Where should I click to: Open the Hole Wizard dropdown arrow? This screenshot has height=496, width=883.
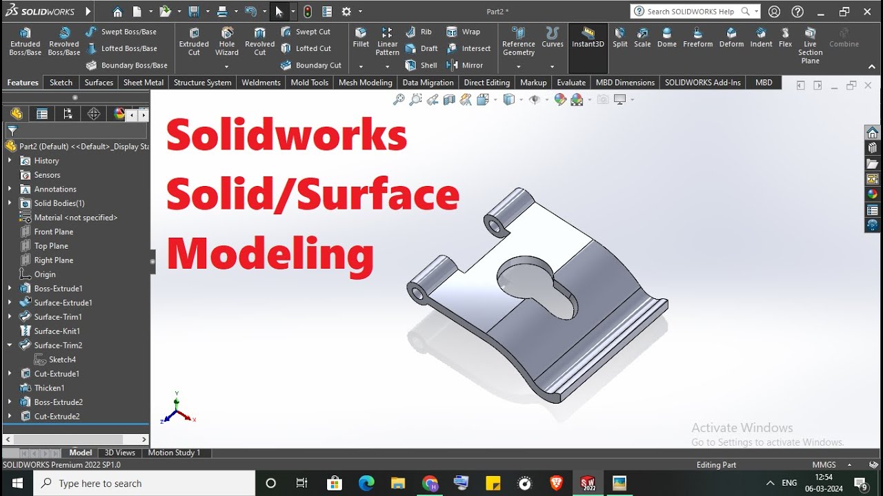pos(226,67)
